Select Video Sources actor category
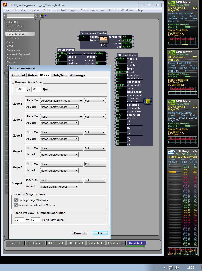Screen dimensions: 202x271 (x=20, y=30)
